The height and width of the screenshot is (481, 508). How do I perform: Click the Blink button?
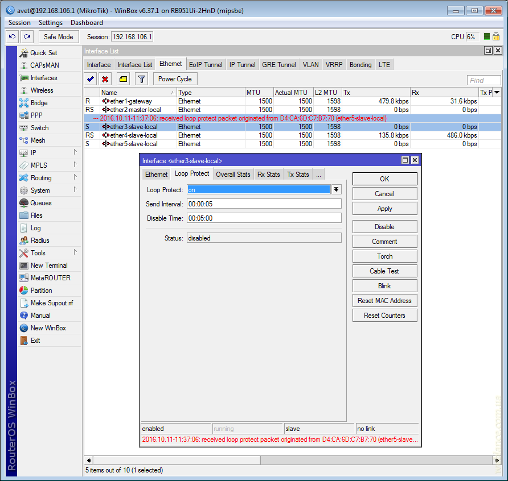pyautogui.click(x=384, y=286)
